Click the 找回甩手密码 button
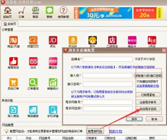The height and width of the screenshot is (140, 167). tap(148, 109)
